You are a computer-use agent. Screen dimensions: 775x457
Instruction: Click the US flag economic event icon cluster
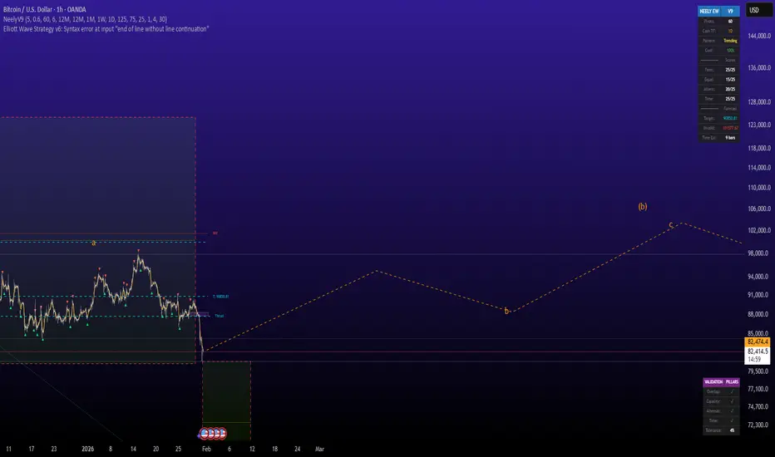213,433
